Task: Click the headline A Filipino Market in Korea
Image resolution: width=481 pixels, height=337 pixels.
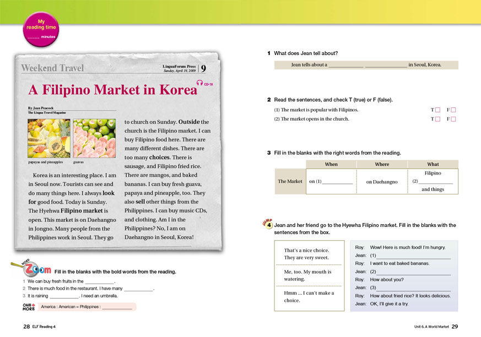Action: 112,90
